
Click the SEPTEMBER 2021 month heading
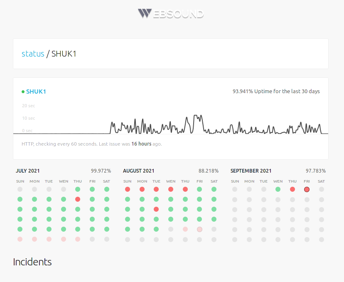(x=251, y=171)
